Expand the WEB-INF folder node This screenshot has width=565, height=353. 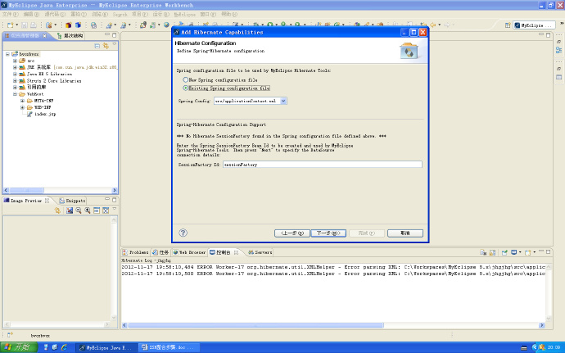[22, 107]
